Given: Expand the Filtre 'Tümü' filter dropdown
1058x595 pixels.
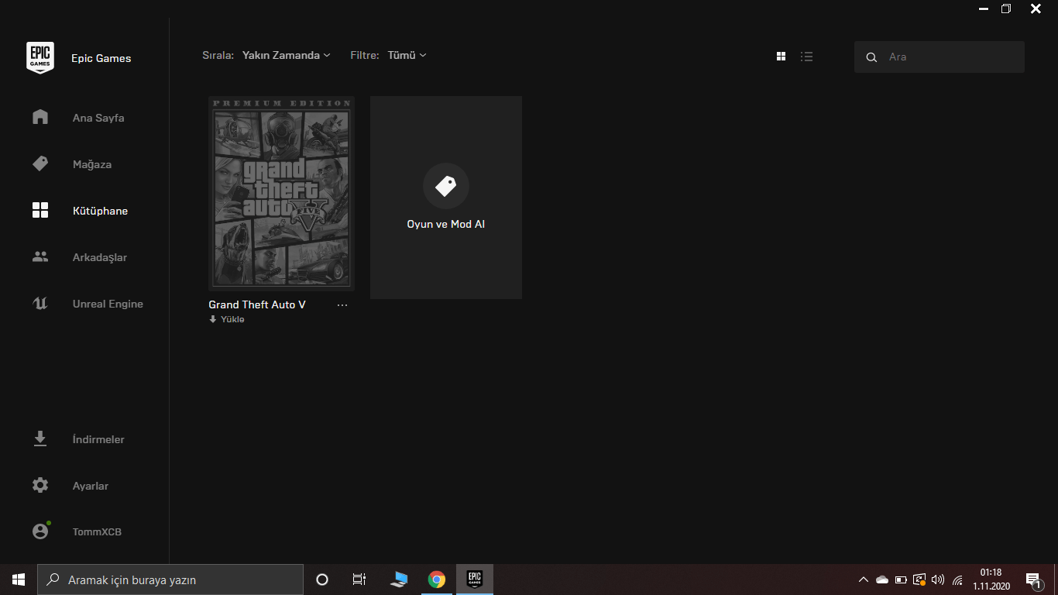Looking at the screenshot, I should 407,55.
